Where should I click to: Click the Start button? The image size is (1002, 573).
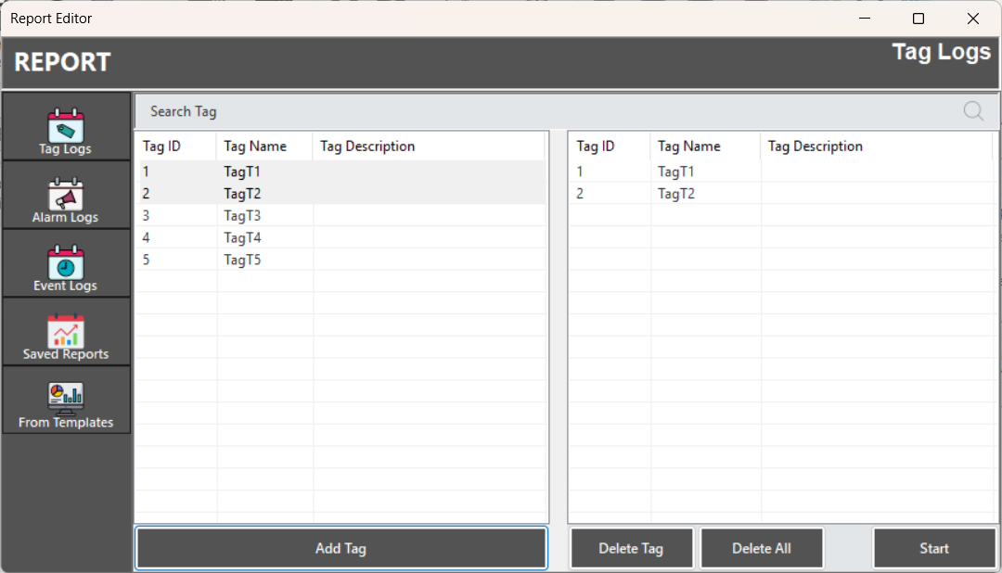pos(934,548)
